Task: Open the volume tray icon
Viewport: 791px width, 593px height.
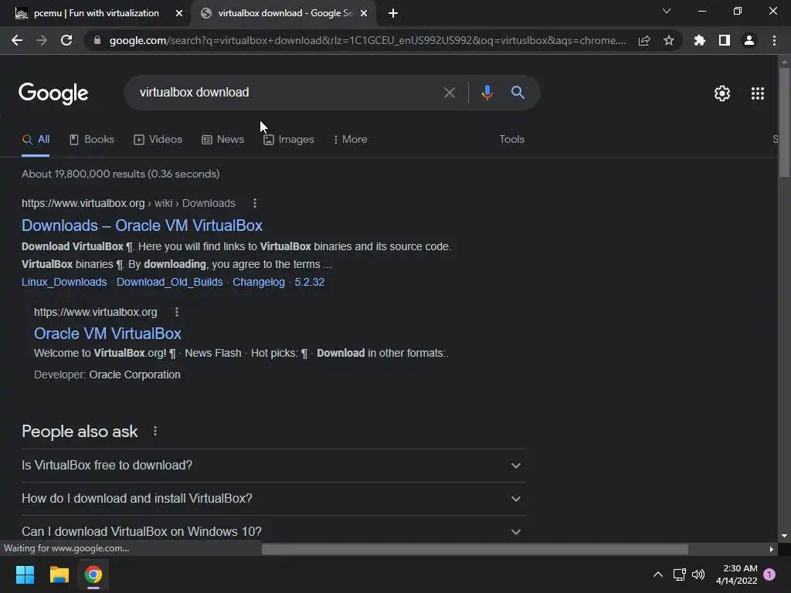Action: point(698,574)
